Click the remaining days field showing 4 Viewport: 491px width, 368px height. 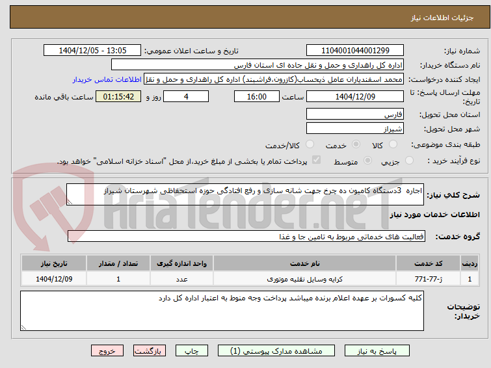point(186,96)
